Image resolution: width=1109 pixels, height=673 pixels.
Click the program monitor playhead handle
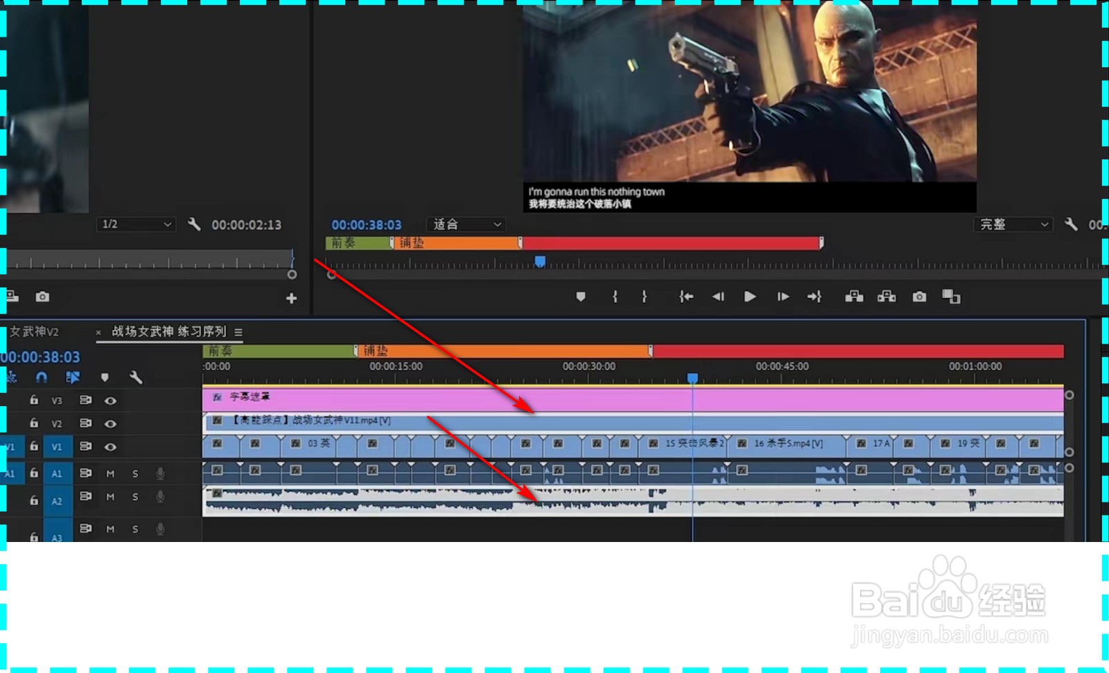540,261
